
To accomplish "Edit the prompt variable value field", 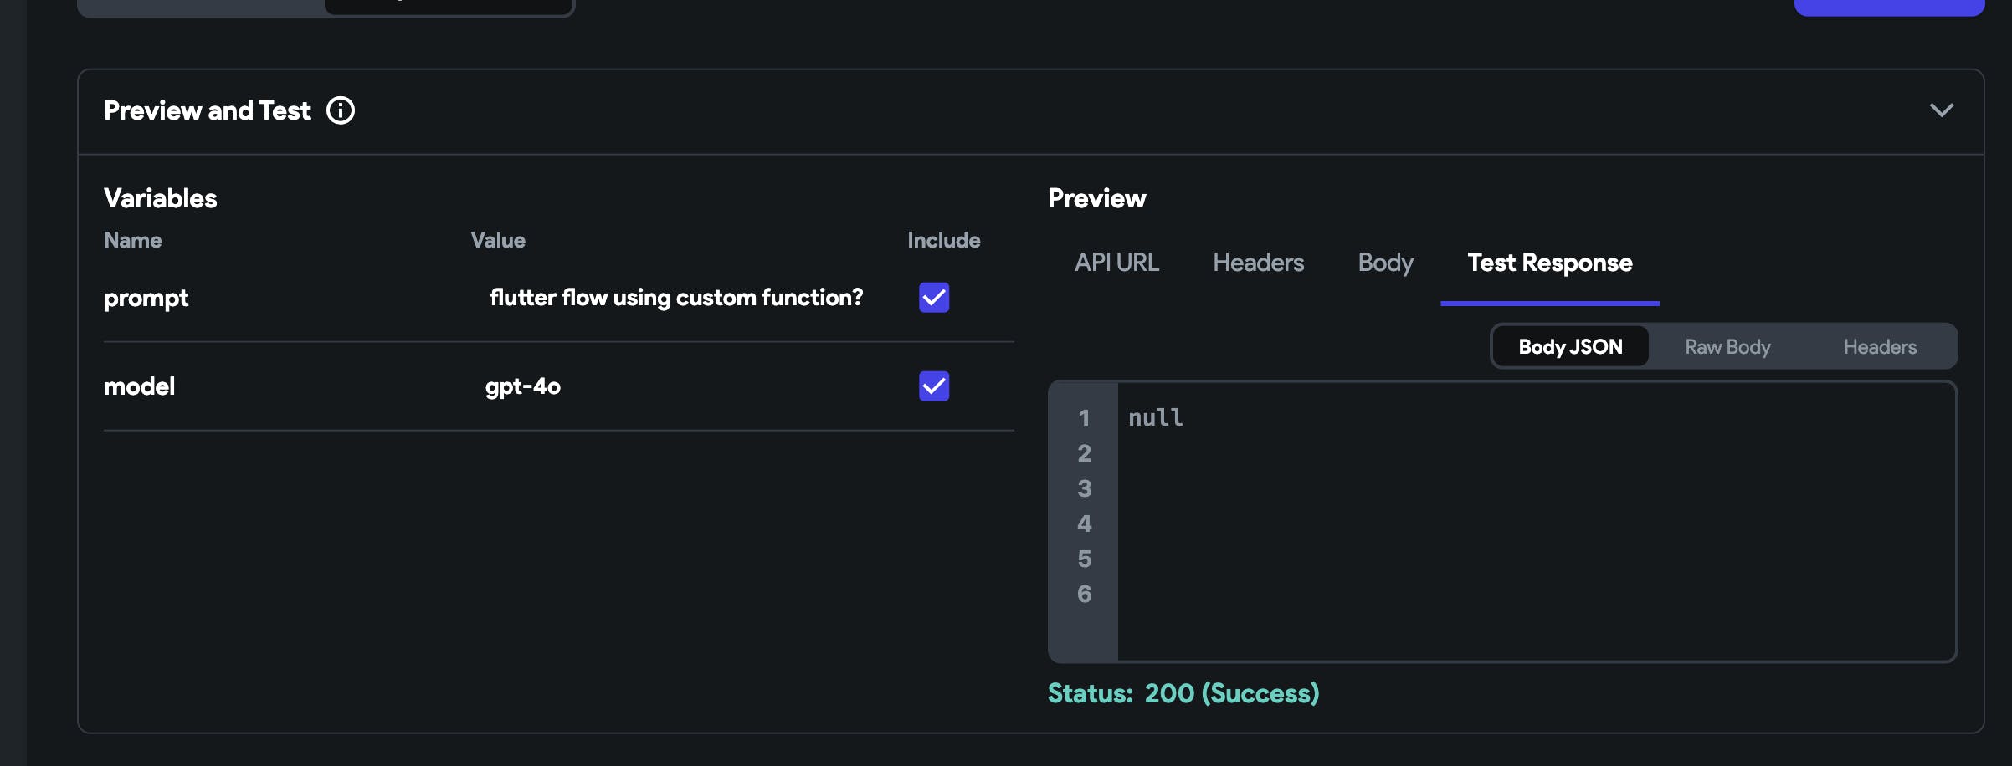I will pyautogui.click(x=675, y=298).
